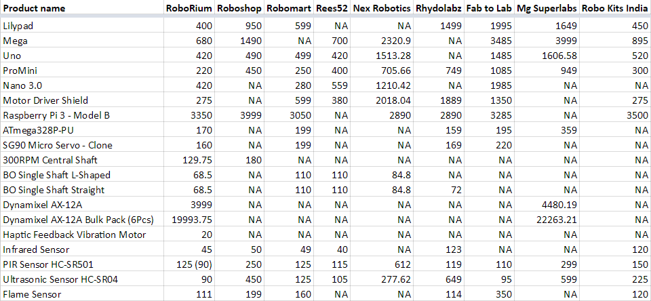Click the 2018.04 Motor Driver Shield price
The image size is (651, 301).
[382, 100]
